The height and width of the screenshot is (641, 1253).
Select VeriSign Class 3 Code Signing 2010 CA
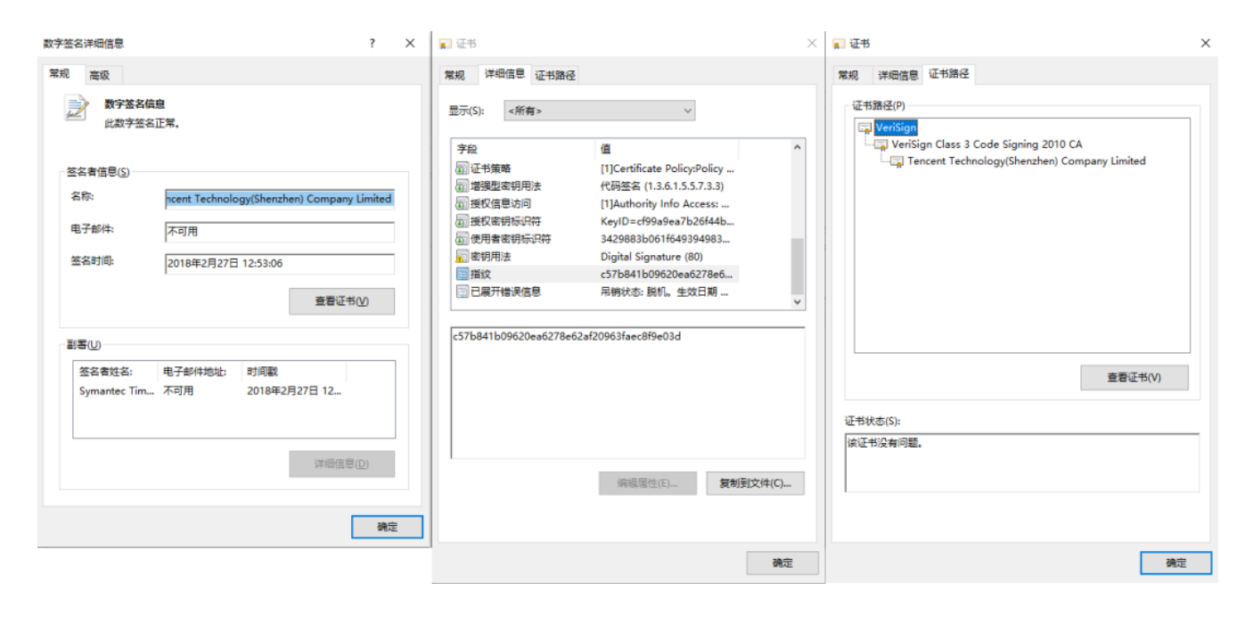[987, 144]
